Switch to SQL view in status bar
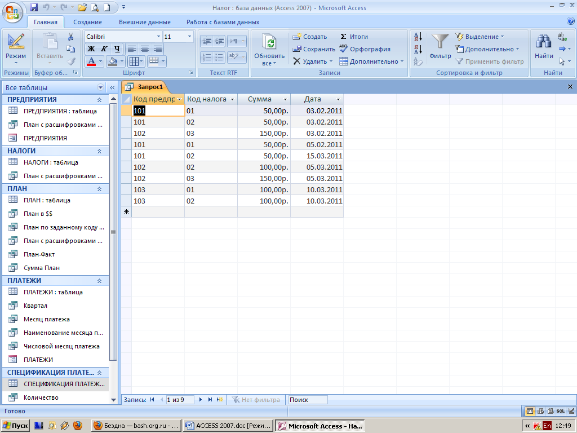Viewport: 577px width, 433px height. [x=561, y=411]
